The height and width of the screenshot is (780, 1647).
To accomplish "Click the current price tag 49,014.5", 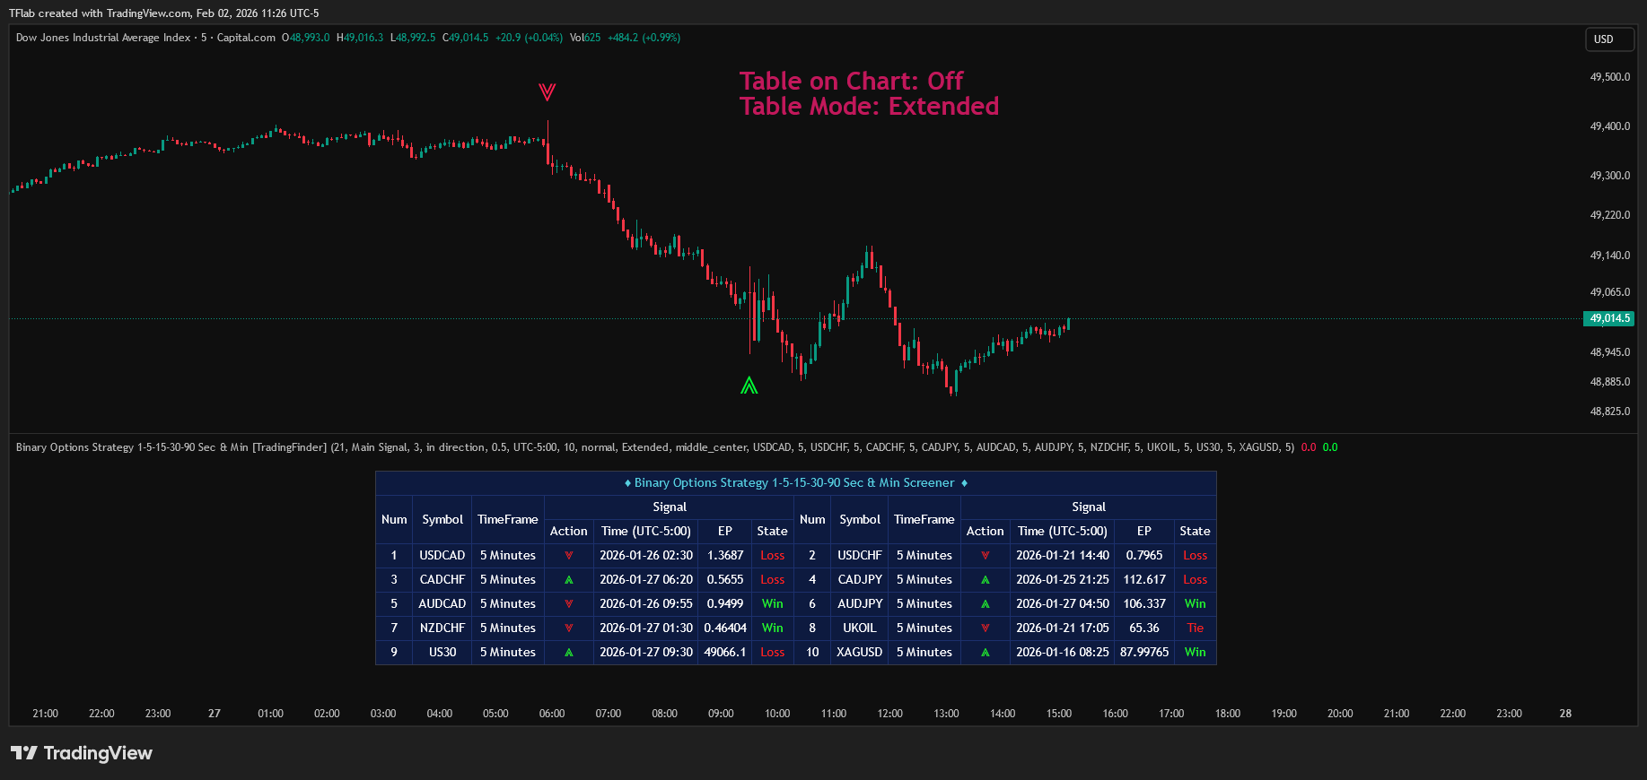I will 1608,318.
